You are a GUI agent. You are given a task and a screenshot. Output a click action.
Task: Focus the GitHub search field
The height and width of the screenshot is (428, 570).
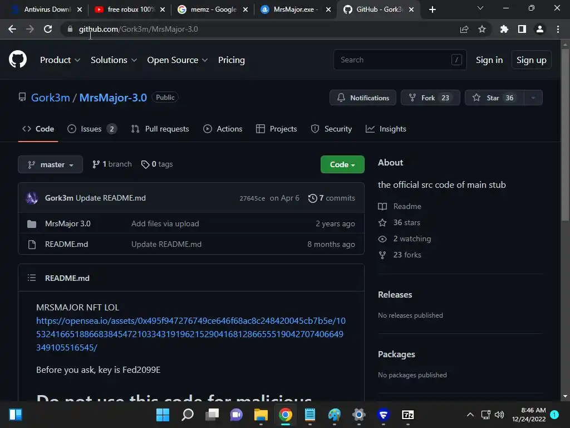point(400,60)
